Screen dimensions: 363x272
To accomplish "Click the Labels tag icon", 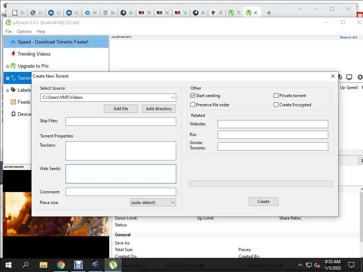I will [x=13, y=90].
